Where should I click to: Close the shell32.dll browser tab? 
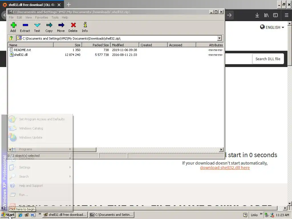click(59, 5)
